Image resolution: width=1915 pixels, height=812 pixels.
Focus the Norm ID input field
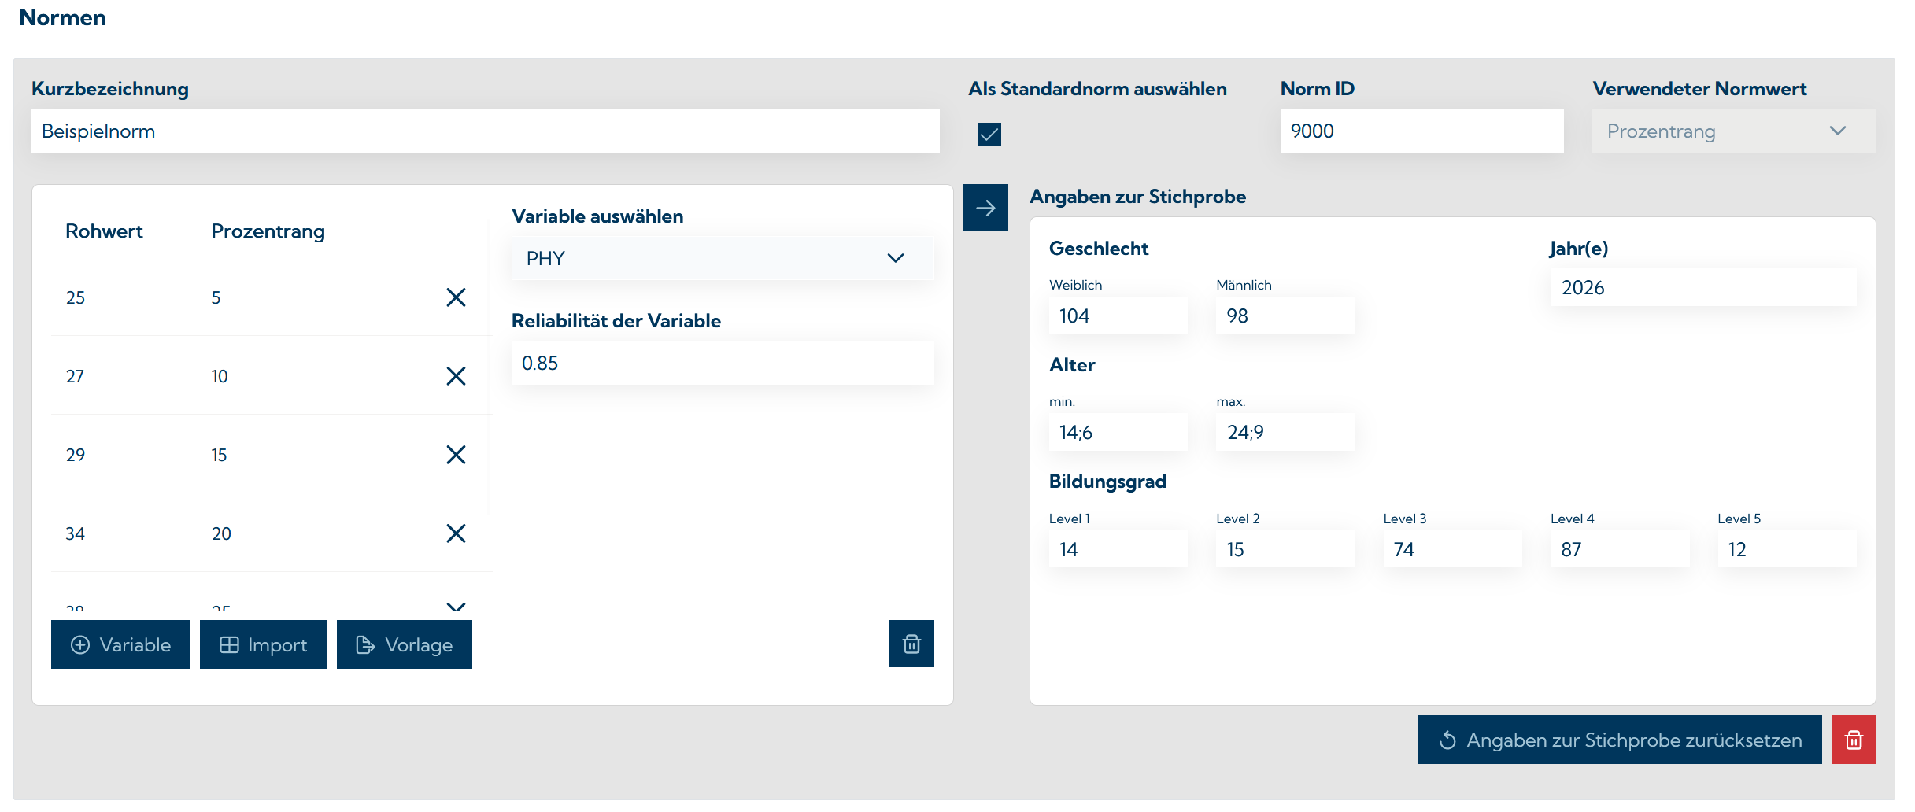click(1421, 131)
